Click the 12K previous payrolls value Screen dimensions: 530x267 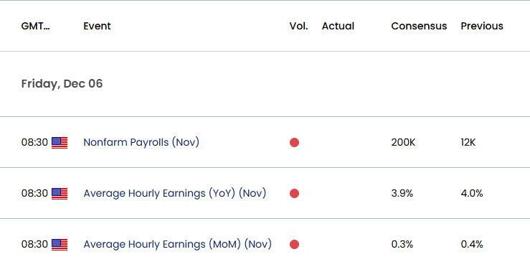point(468,142)
